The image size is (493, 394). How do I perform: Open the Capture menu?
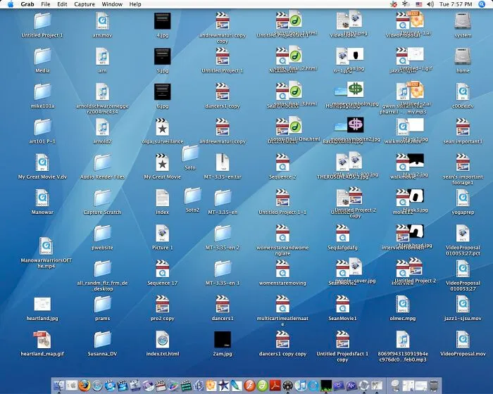pos(85,4)
